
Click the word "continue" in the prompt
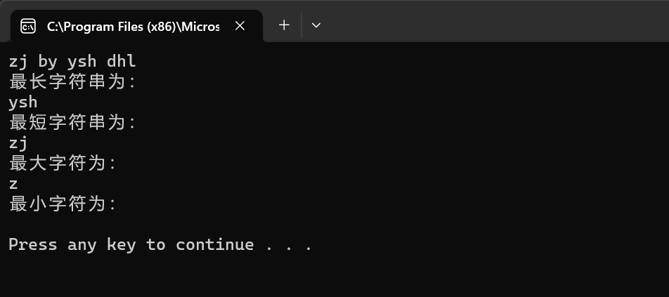click(214, 244)
